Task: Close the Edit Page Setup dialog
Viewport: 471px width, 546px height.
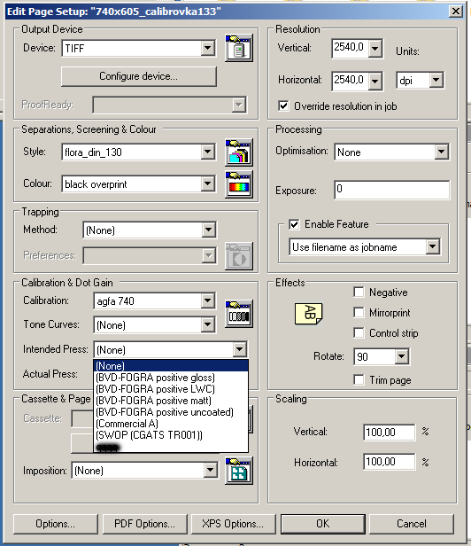Action: [456, 12]
